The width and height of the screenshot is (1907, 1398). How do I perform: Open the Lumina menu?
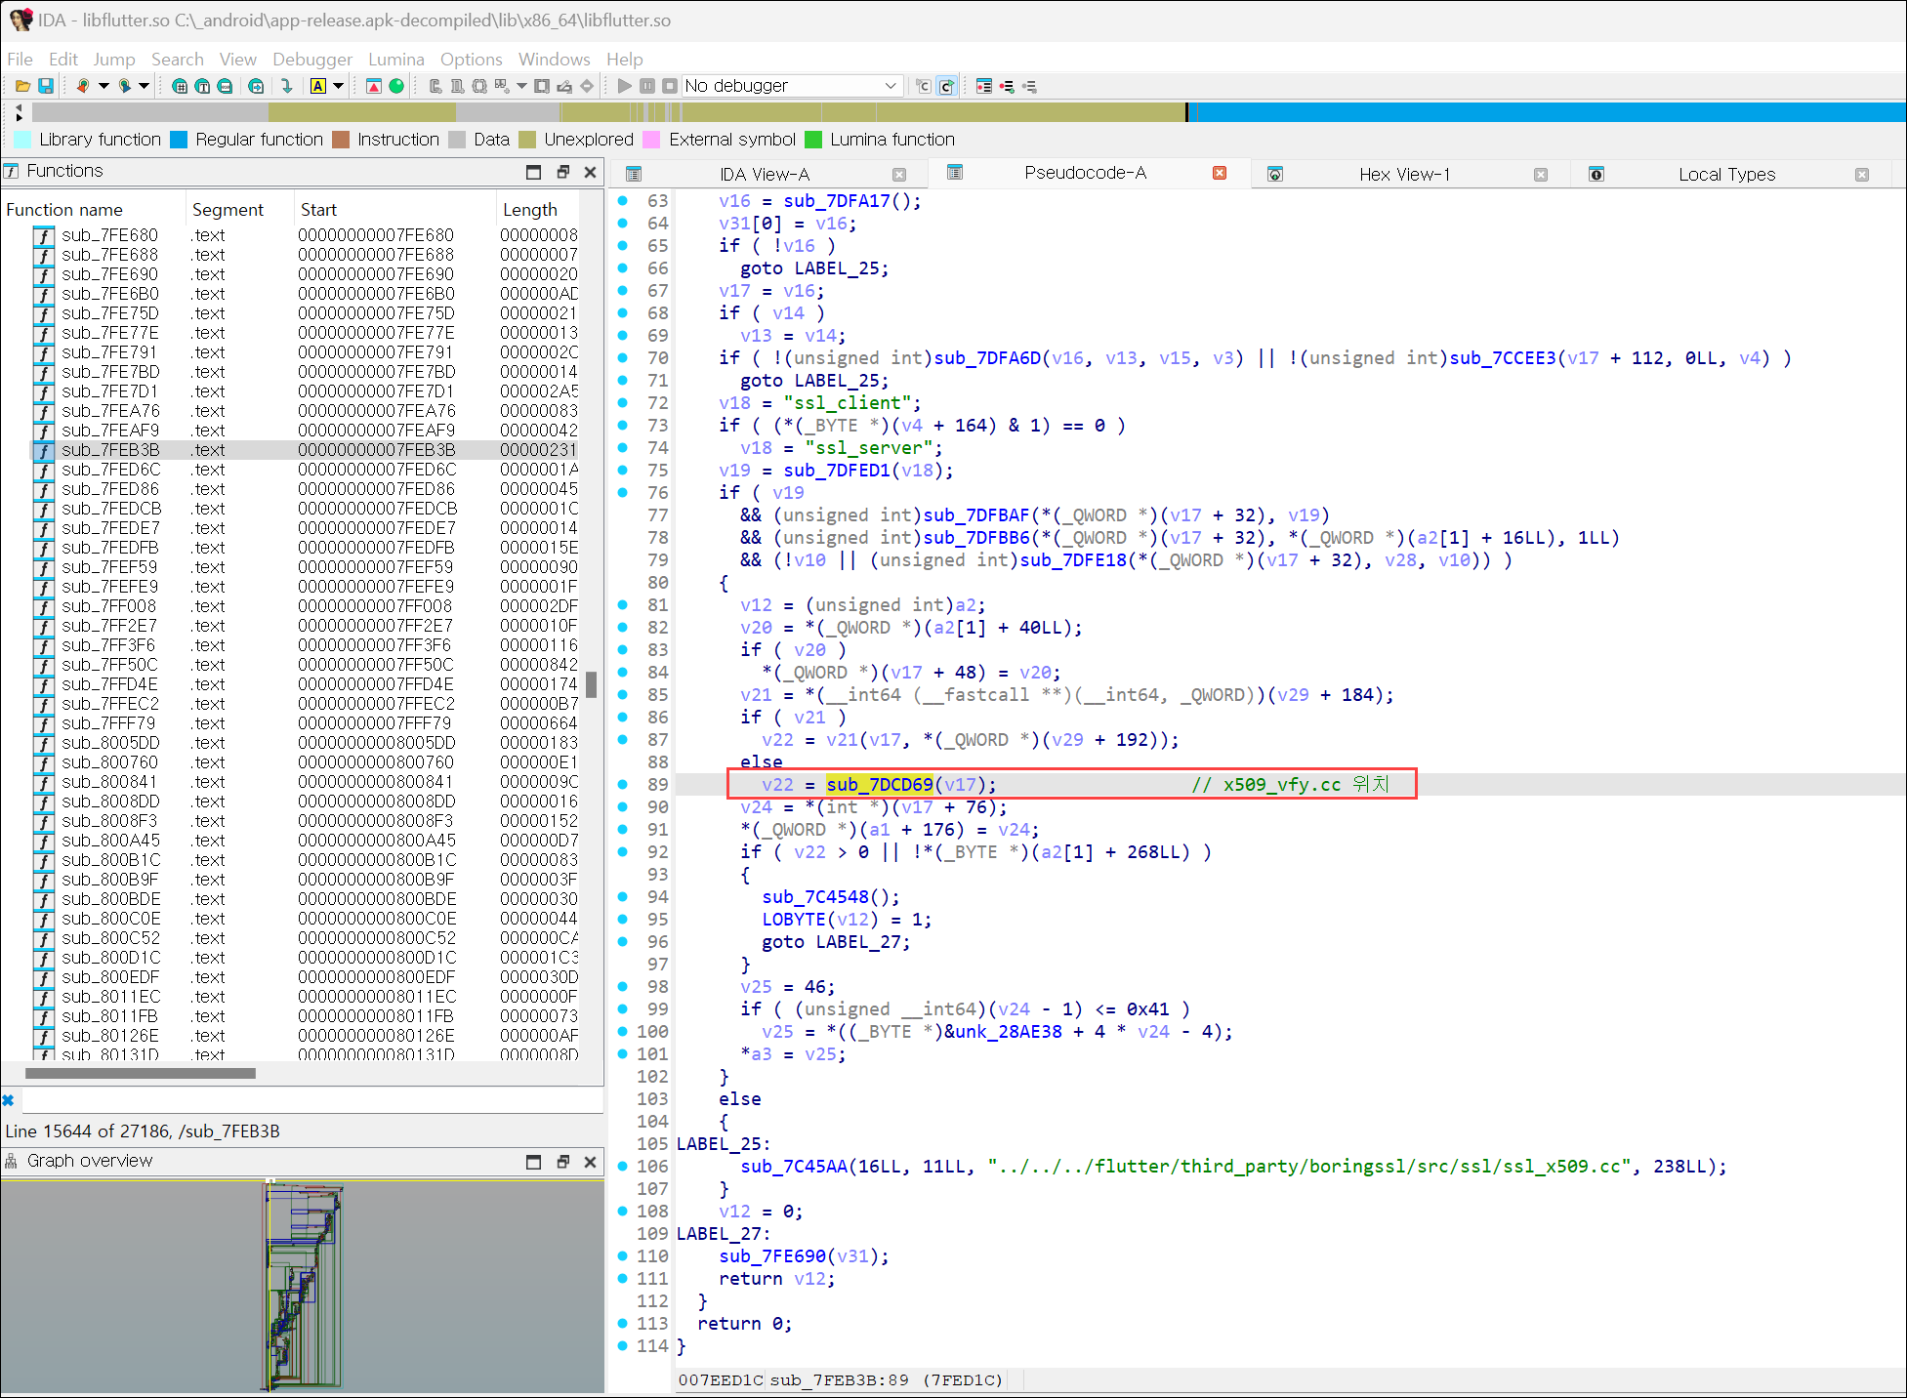tap(395, 59)
